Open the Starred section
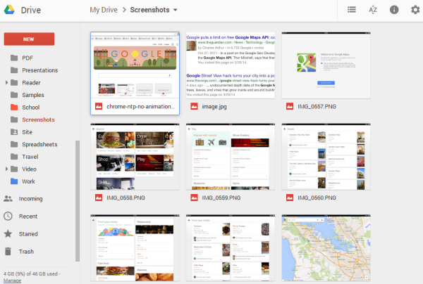 28,234
